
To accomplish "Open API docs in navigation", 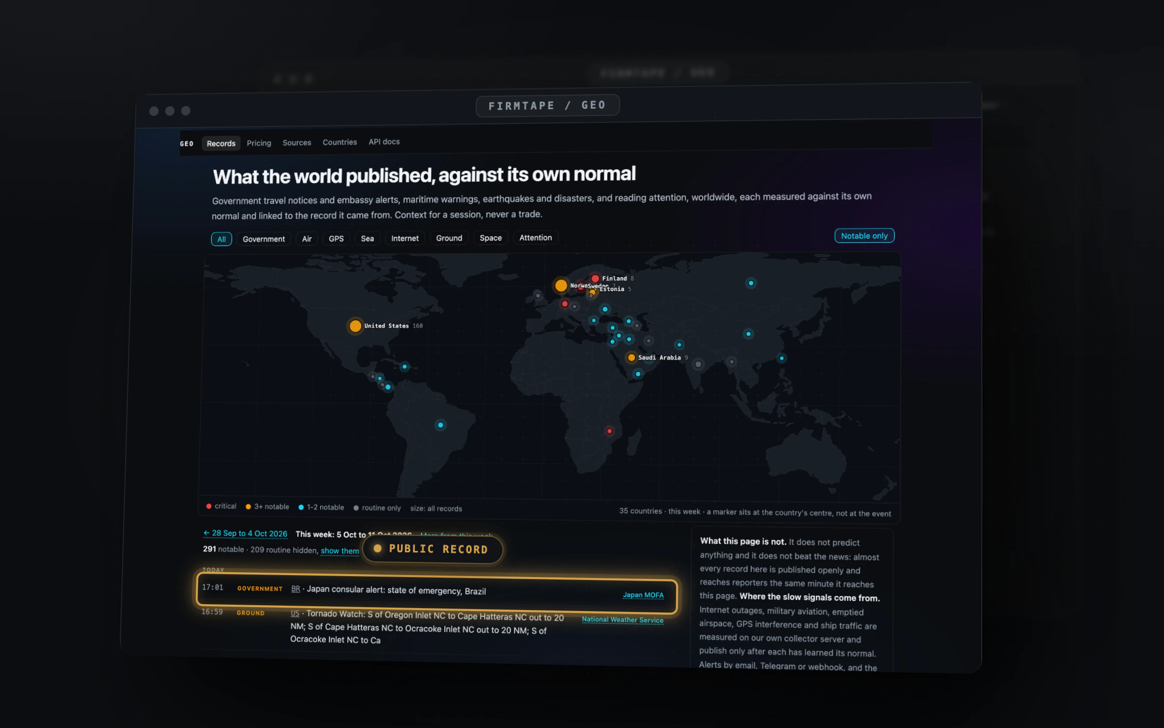I will pos(384,142).
